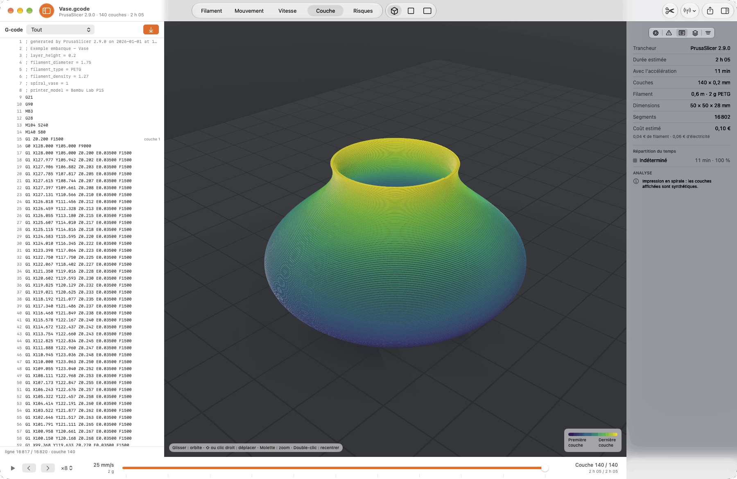
Task: Open the warning triangle inspector tab
Action: (x=669, y=33)
